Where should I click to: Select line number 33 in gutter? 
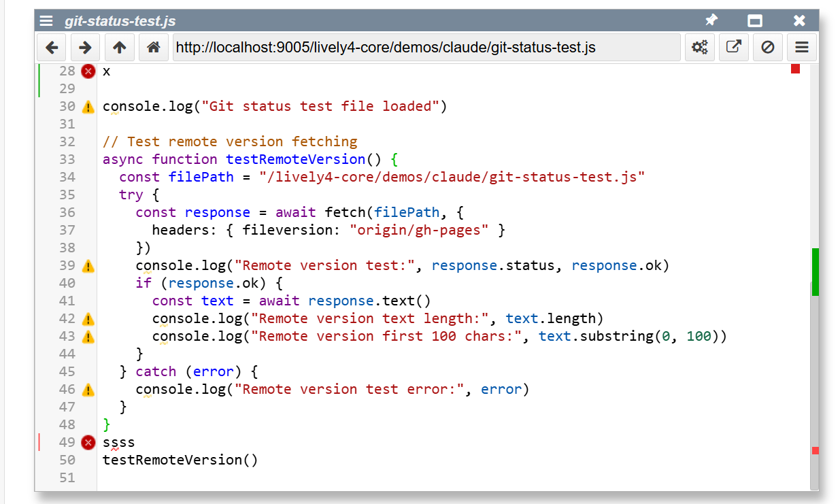tap(67, 159)
